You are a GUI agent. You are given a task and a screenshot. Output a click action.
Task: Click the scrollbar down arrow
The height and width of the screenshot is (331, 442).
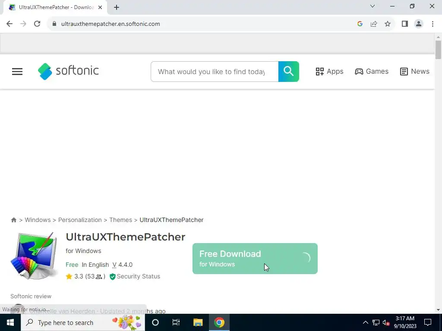point(438,310)
